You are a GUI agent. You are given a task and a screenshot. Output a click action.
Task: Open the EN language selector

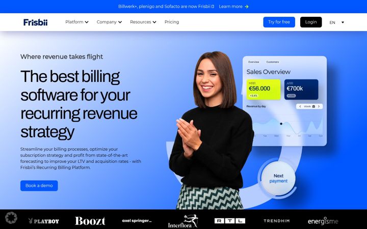point(336,22)
